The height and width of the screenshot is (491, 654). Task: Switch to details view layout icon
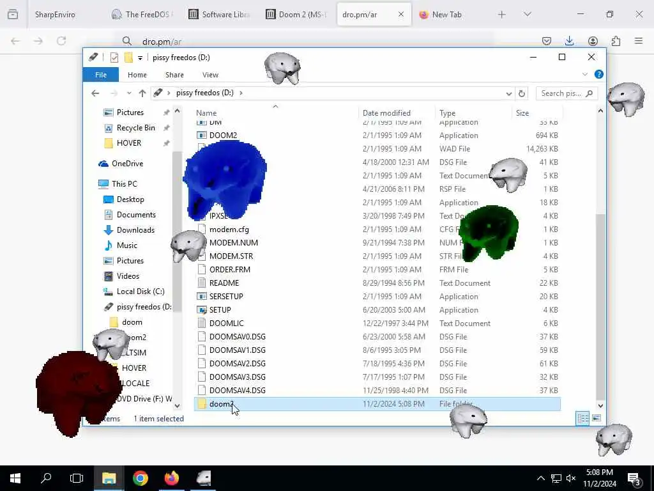(x=582, y=418)
